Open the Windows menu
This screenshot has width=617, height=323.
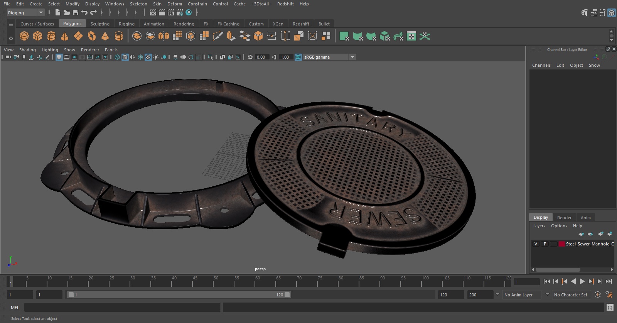pos(115,4)
